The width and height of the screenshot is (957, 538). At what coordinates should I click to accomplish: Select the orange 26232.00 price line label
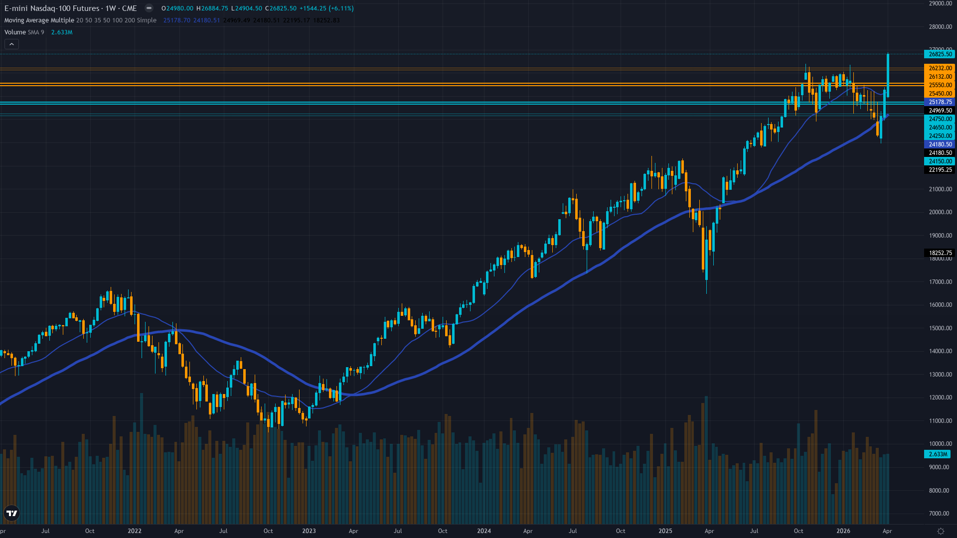pos(940,68)
